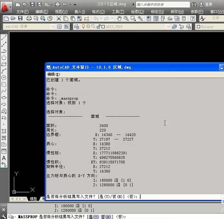Viewport: 224px width, 219px height.
Task: Click the Copy icon in standard toolbar
Action: [66, 19]
